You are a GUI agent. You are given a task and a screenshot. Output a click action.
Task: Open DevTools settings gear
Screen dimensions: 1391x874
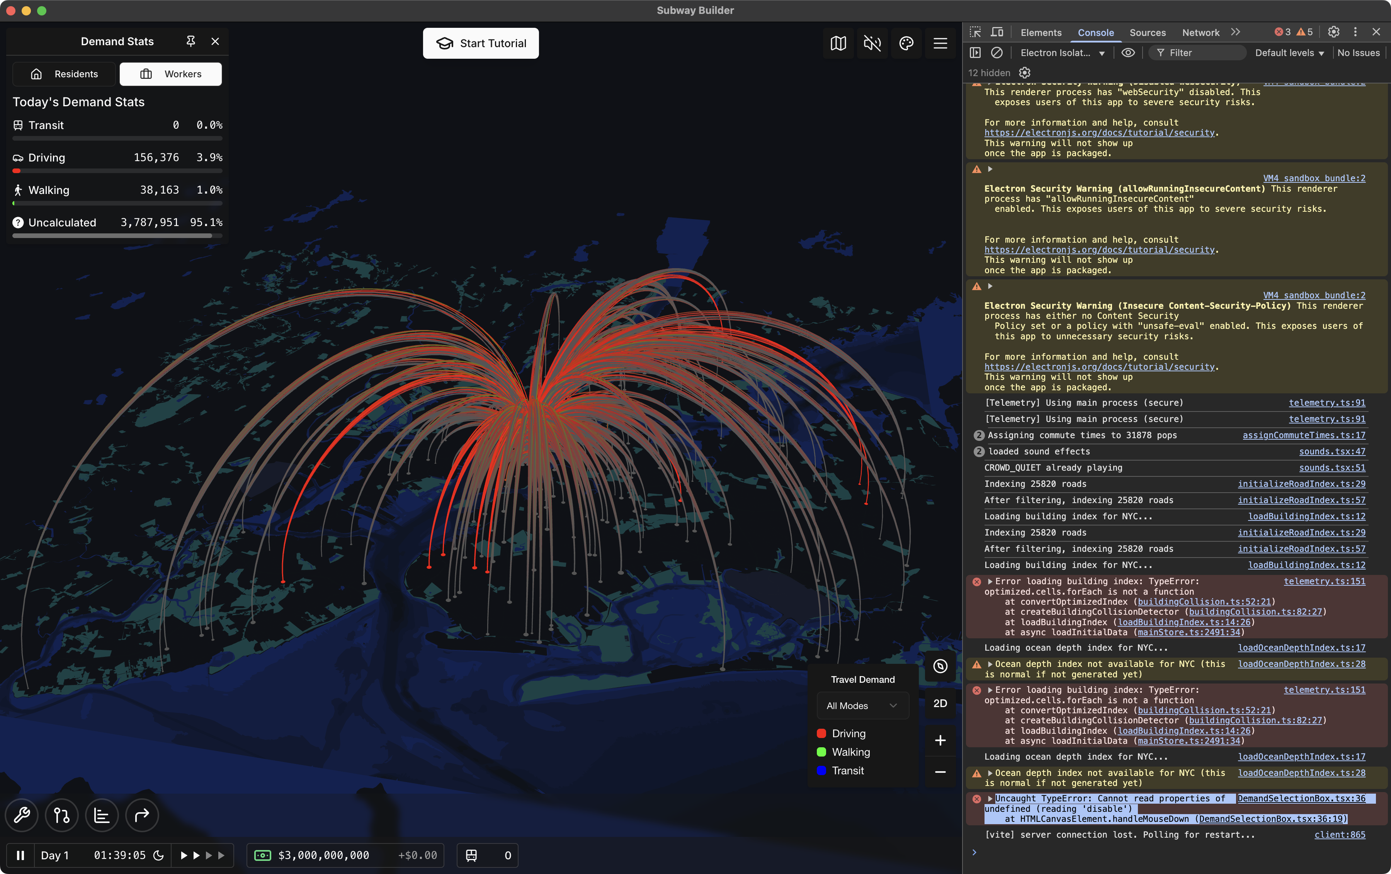pos(1334,32)
